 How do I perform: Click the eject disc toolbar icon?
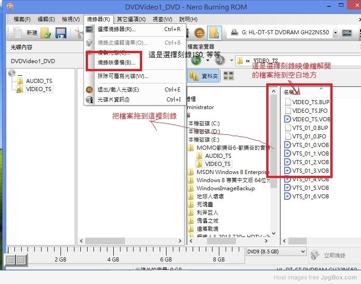[199, 33]
